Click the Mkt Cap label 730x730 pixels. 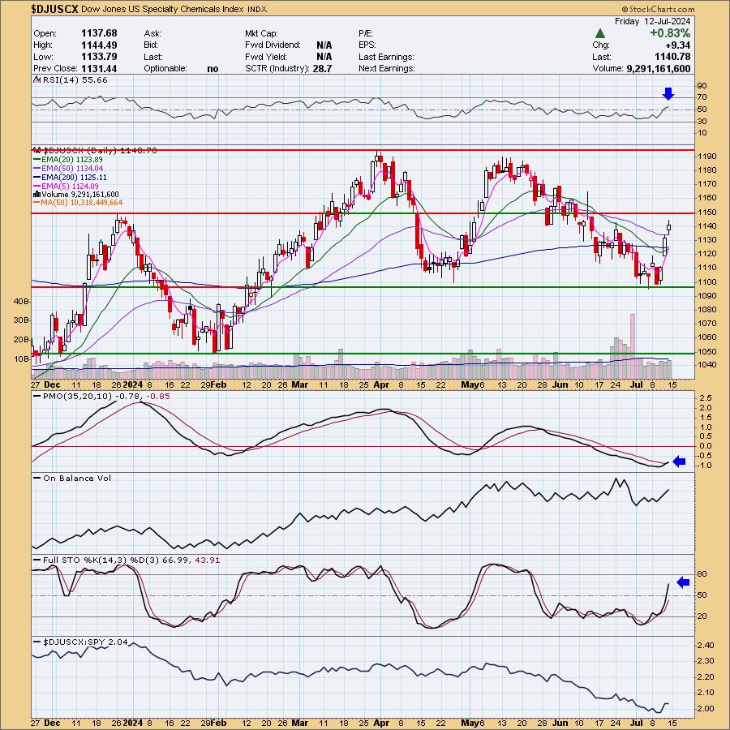[261, 33]
